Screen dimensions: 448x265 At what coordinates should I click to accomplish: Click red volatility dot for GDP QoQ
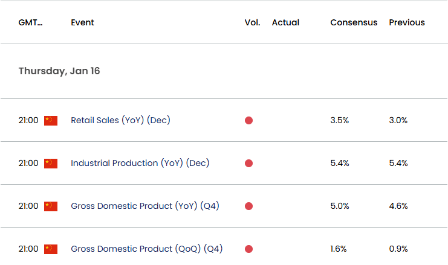coord(248,249)
